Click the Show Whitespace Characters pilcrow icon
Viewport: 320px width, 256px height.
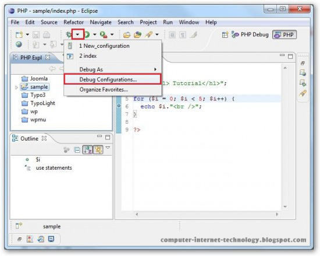click(183, 35)
